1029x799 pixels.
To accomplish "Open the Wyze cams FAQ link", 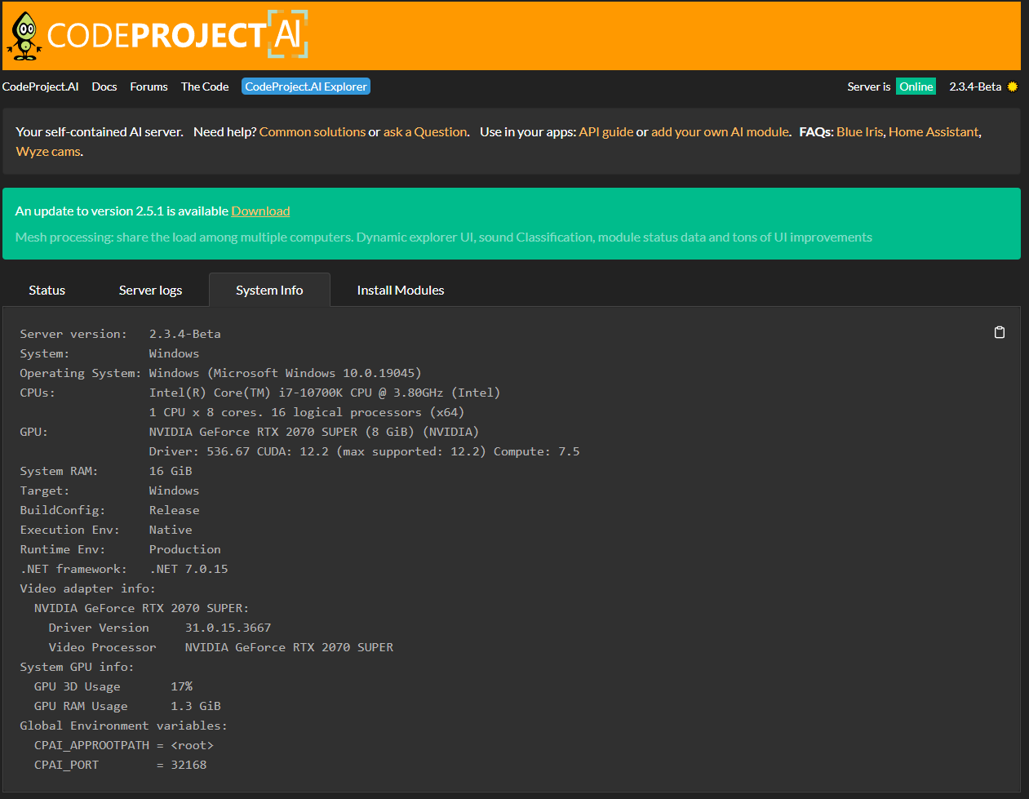I will tap(48, 151).
